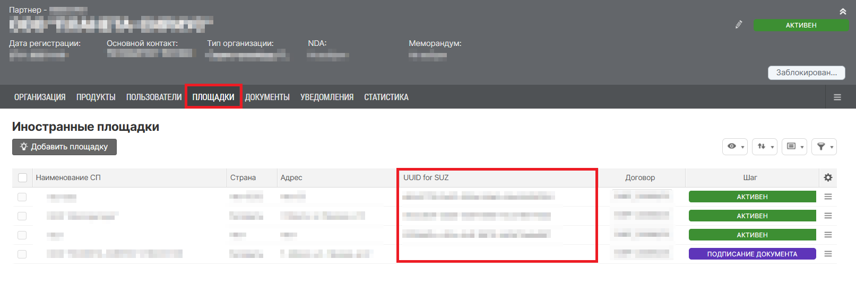Tick the checkbox in the first table row
856x303 pixels.
(22, 197)
